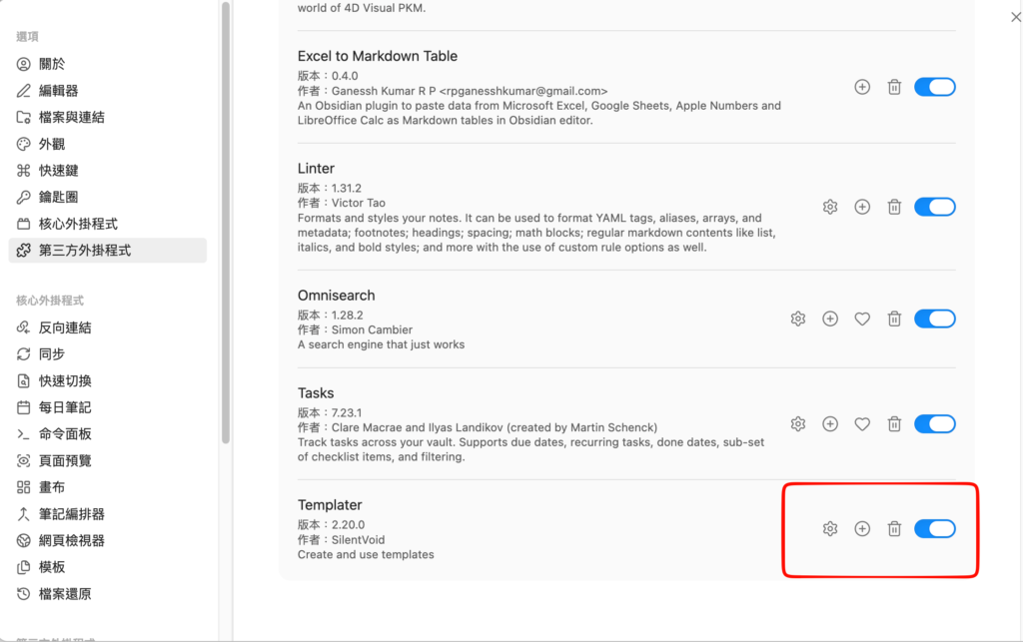Toggle off Excel to Markdown Table plugin

coord(935,87)
